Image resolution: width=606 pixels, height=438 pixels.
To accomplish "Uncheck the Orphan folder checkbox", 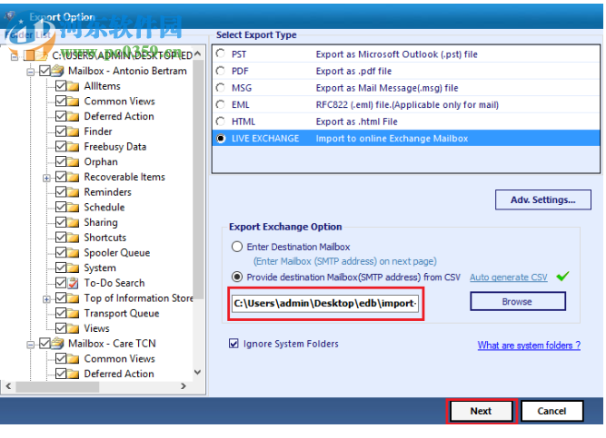I will click(61, 161).
